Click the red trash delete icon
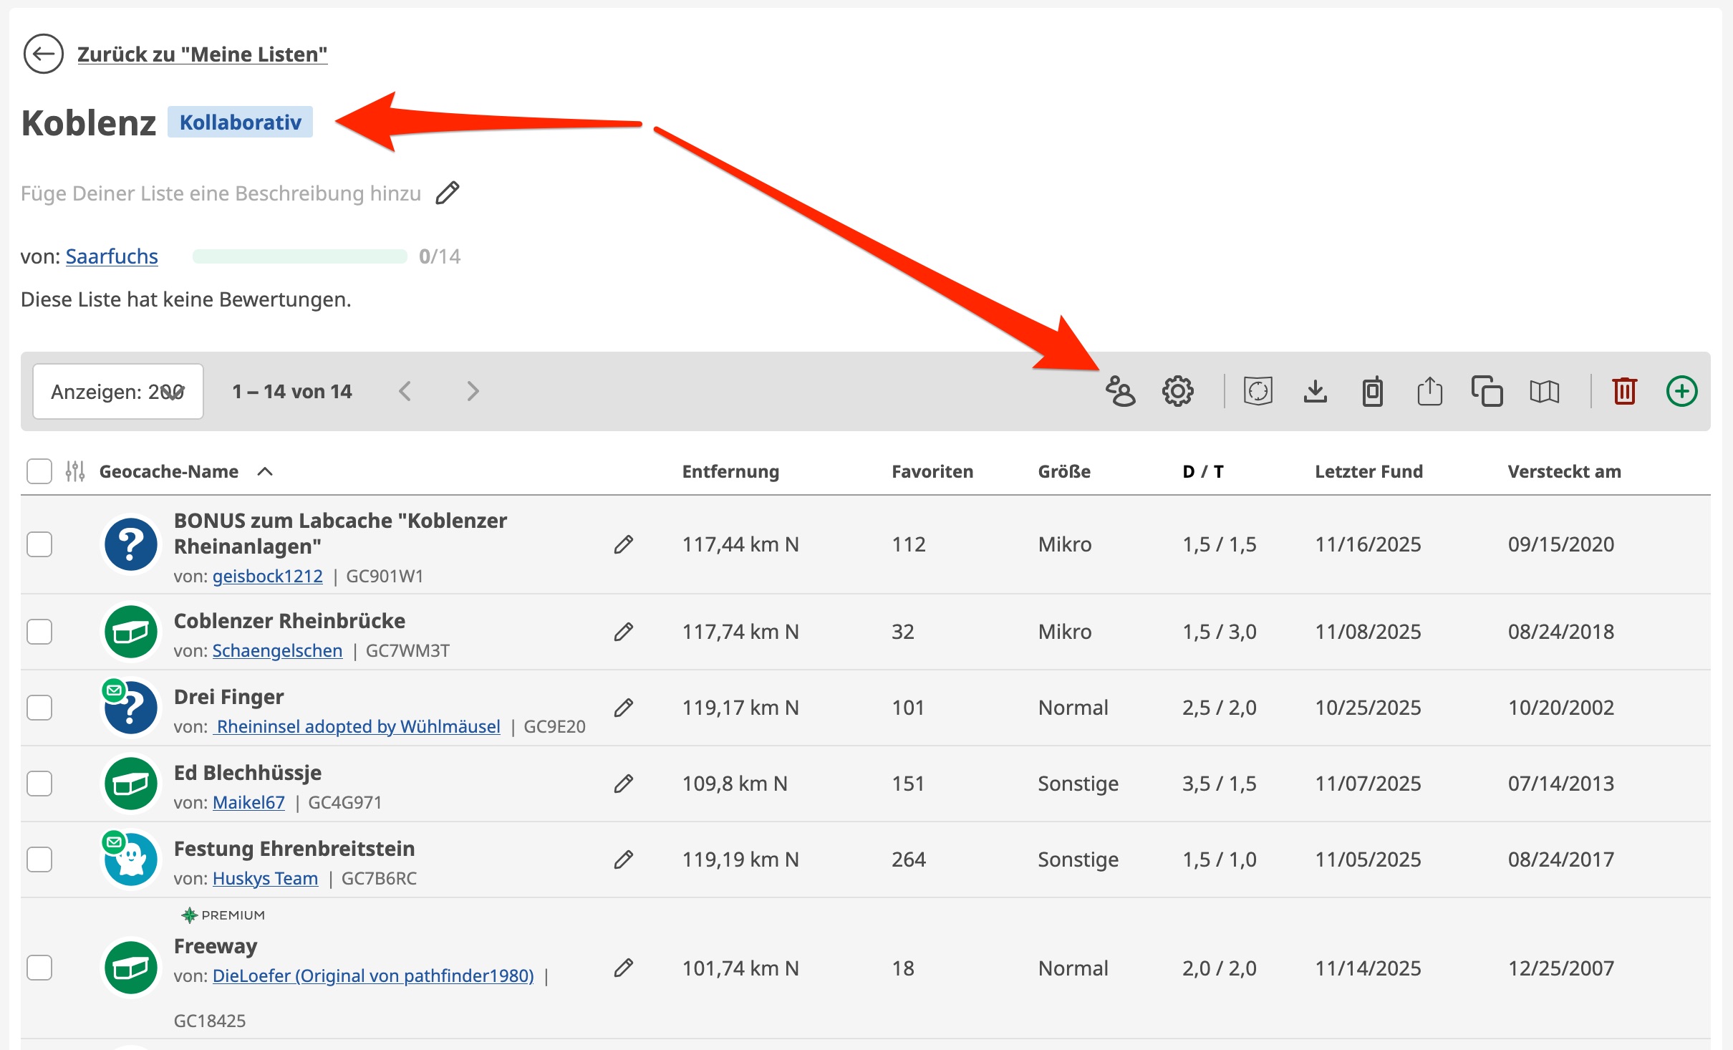The width and height of the screenshot is (1733, 1050). pos(1624,391)
